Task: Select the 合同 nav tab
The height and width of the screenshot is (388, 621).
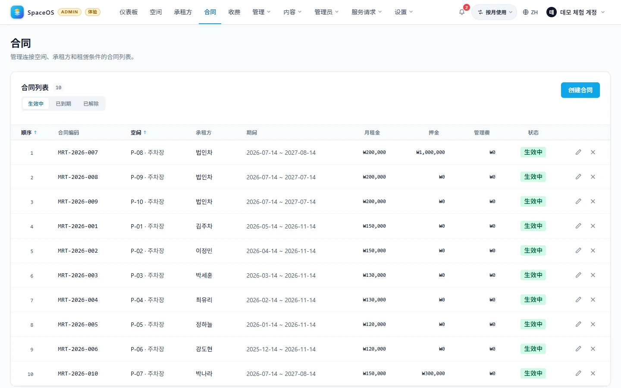Action: [x=210, y=12]
